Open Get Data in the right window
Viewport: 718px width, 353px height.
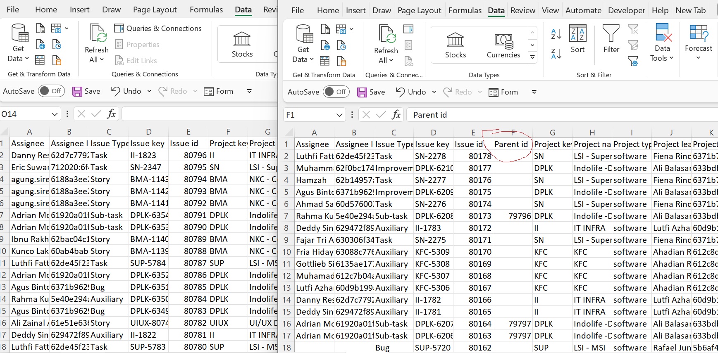coord(303,44)
